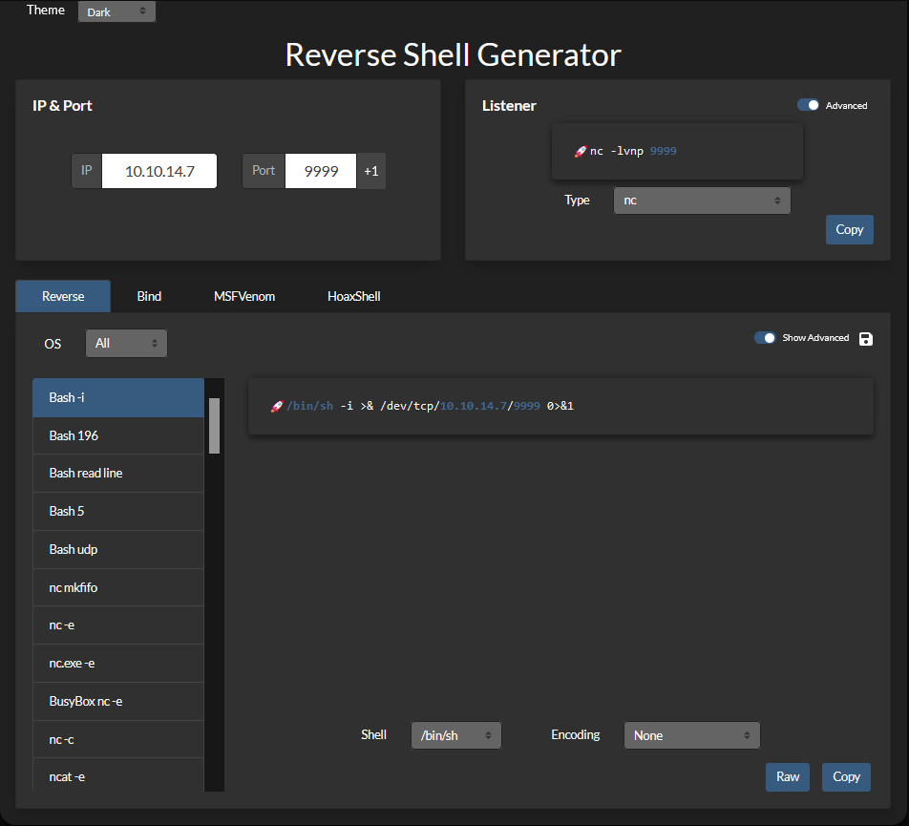Toggle the listener Advanced switch

808,105
